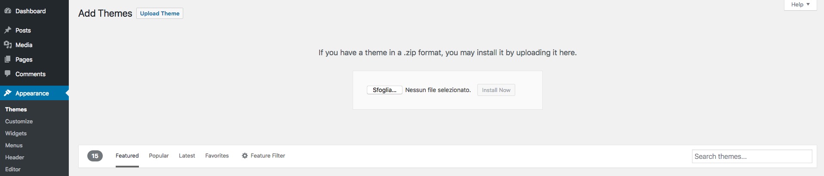Click the Pages sidebar icon
824x176 pixels.
[x=7, y=60]
